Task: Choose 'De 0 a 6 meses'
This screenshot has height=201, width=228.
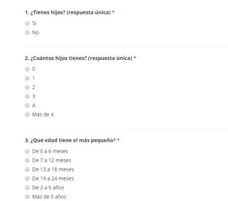Action: (27, 151)
